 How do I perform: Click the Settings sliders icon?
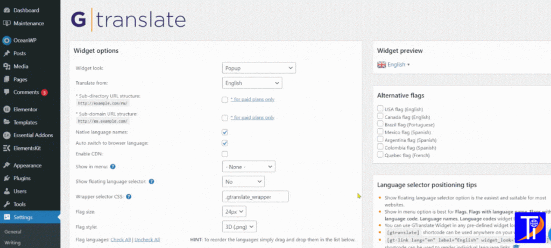(6, 217)
